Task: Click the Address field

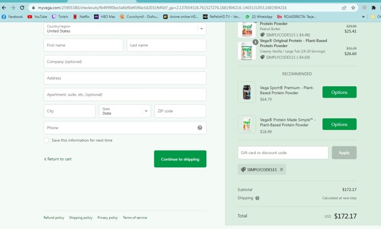Action: point(125,78)
